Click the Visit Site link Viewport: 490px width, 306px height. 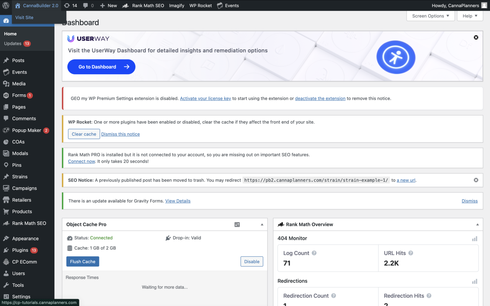point(24,17)
